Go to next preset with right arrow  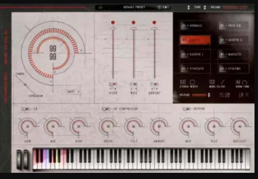166,7
